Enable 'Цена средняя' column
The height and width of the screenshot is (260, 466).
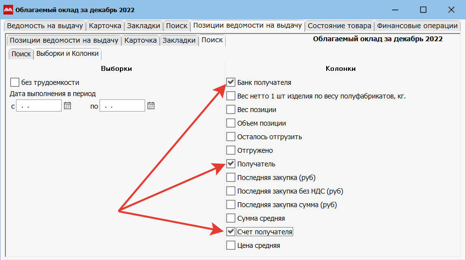tap(231, 245)
